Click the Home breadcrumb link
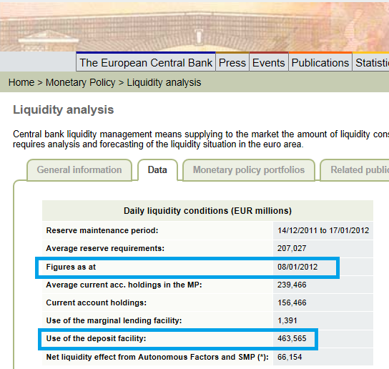The height and width of the screenshot is (369, 389). 21,82
